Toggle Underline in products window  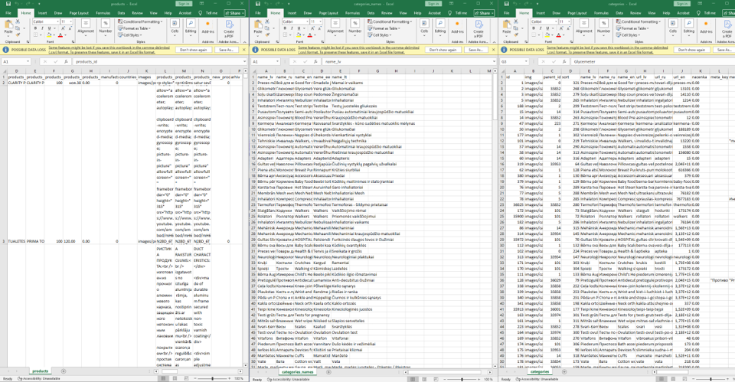point(49,28)
